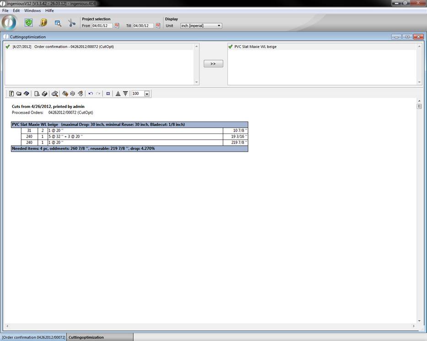The image size is (427, 341).
Task: Open file with the folder icon
Action: [x=19, y=94]
